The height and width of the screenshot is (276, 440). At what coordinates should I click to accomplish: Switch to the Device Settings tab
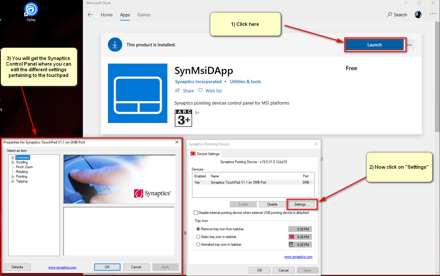(205, 154)
